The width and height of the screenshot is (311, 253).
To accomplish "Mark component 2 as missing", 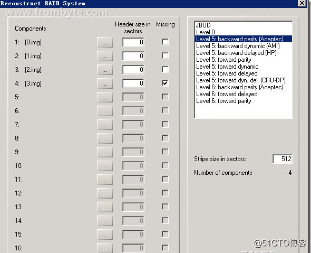I will (x=165, y=55).
